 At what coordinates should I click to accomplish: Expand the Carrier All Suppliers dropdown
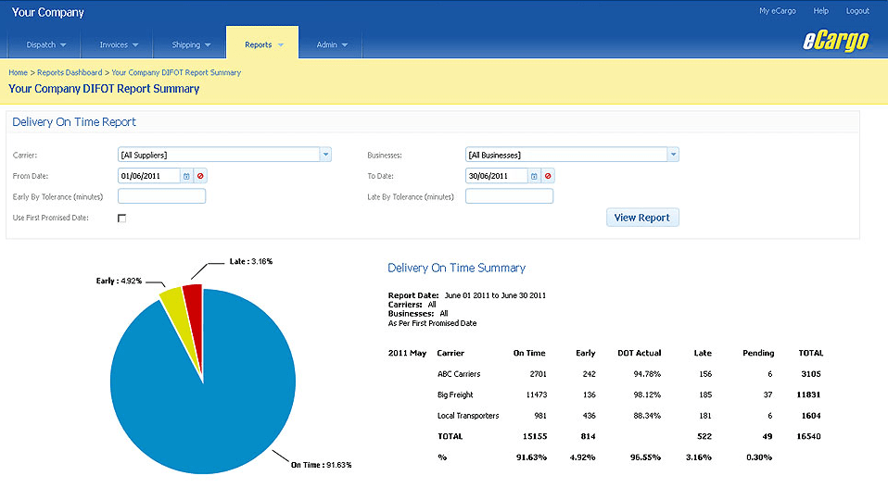point(325,155)
